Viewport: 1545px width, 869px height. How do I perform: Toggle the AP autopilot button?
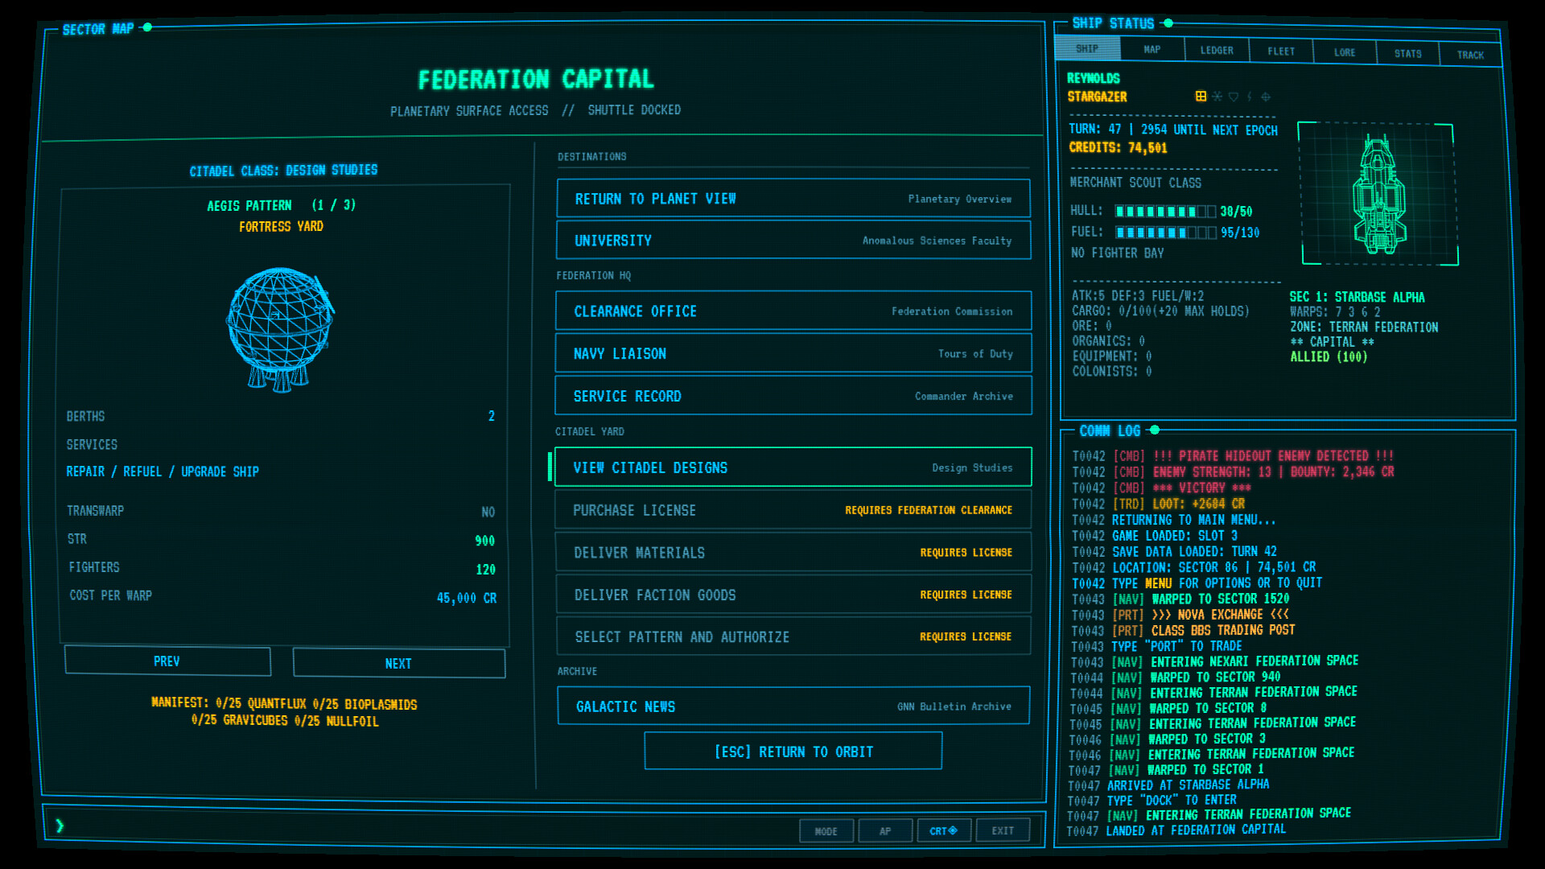(x=885, y=830)
